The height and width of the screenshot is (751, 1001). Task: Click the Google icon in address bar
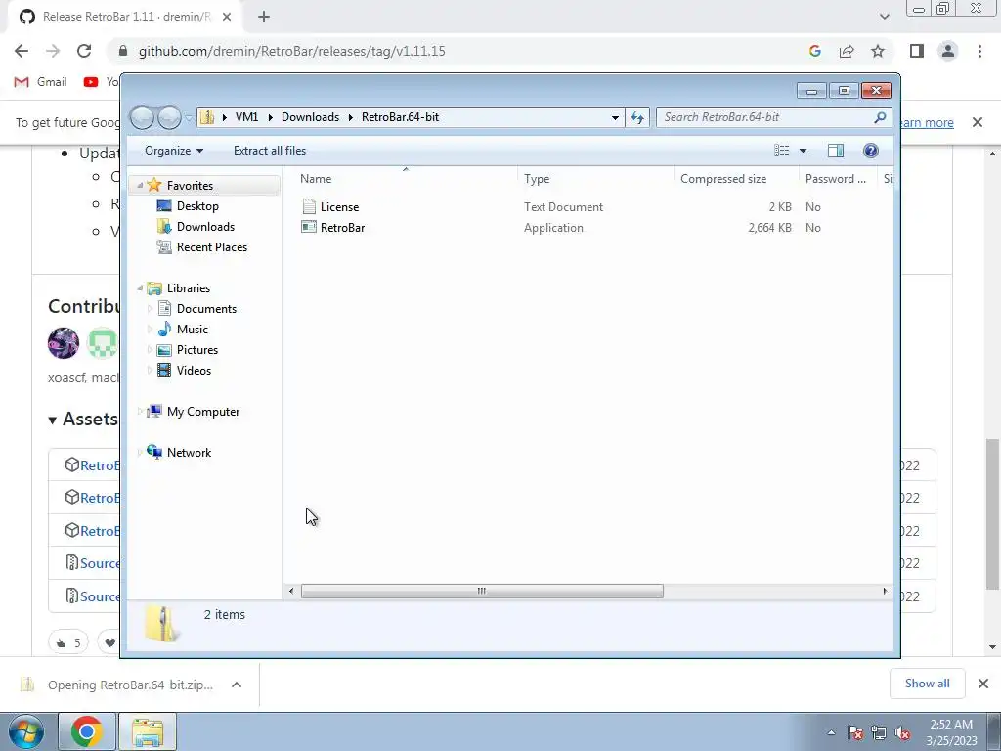coord(814,51)
